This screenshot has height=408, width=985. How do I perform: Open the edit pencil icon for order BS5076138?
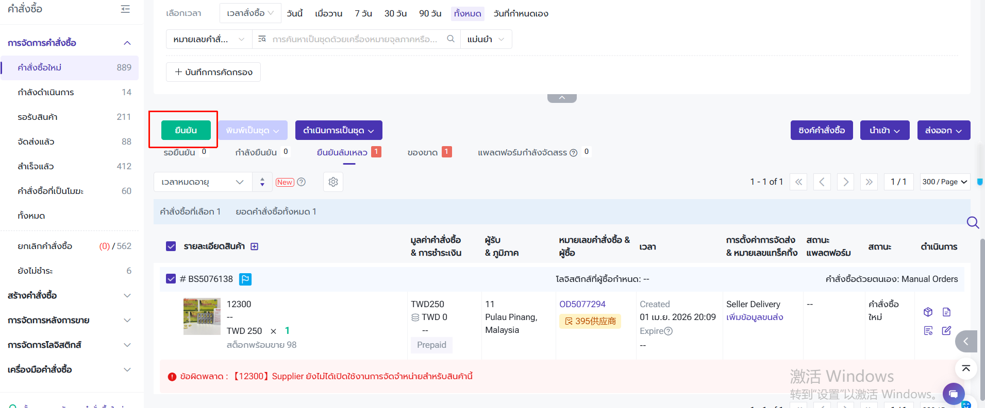946,330
